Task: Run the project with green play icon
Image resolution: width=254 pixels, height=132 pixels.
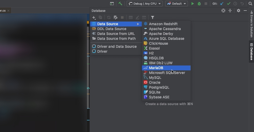Action: pyautogui.click(x=192, y=4)
